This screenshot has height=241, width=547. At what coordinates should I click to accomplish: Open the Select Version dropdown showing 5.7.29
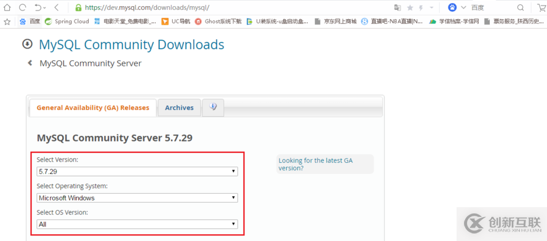(x=137, y=172)
